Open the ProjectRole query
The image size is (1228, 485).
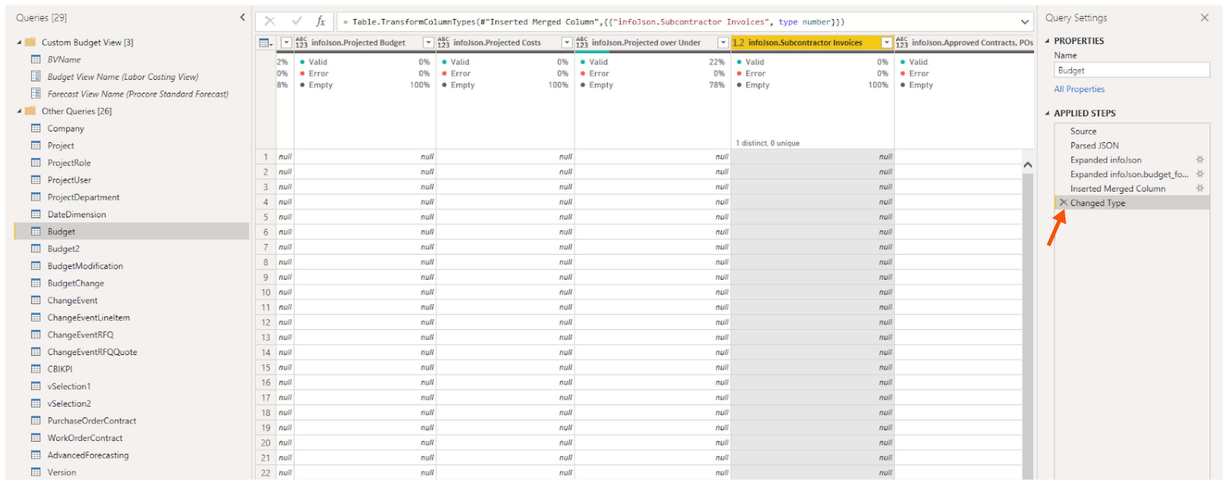(x=68, y=163)
